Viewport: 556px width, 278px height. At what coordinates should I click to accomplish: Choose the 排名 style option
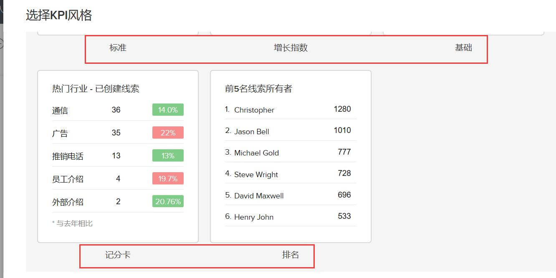[x=291, y=254]
